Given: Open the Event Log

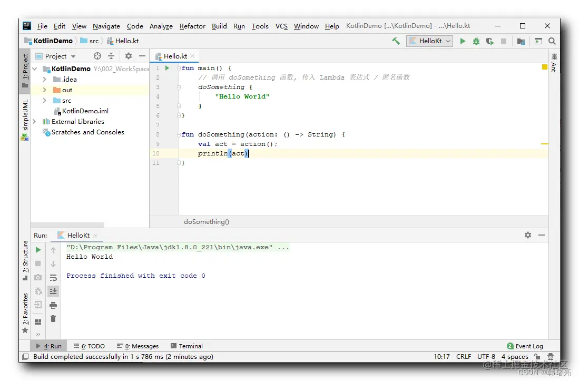Looking at the screenshot, I should click(525, 346).
